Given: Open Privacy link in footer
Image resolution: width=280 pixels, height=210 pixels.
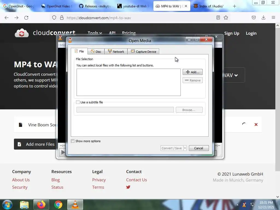Looking at the screenshot, I should (99, 180).
